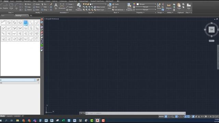Toggle polar tracking in status bar
The width and height of the screenshot is (219, 123).
click(177, 117)
